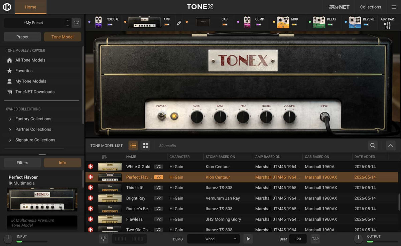Toggle Modulation on/off switch

click(x=294, y=25)
